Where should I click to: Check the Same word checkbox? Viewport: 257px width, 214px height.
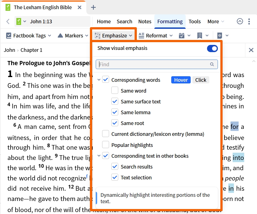point(115,90)
